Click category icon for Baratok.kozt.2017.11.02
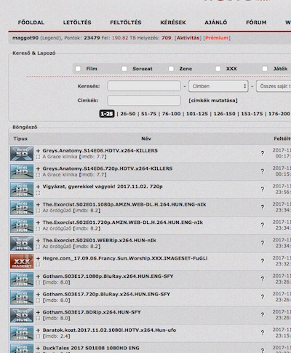Viewport: 291px width, 353px height. [22, 333]
